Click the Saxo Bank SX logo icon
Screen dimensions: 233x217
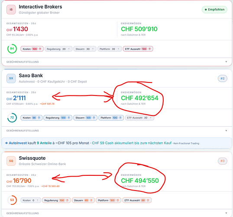11,79
